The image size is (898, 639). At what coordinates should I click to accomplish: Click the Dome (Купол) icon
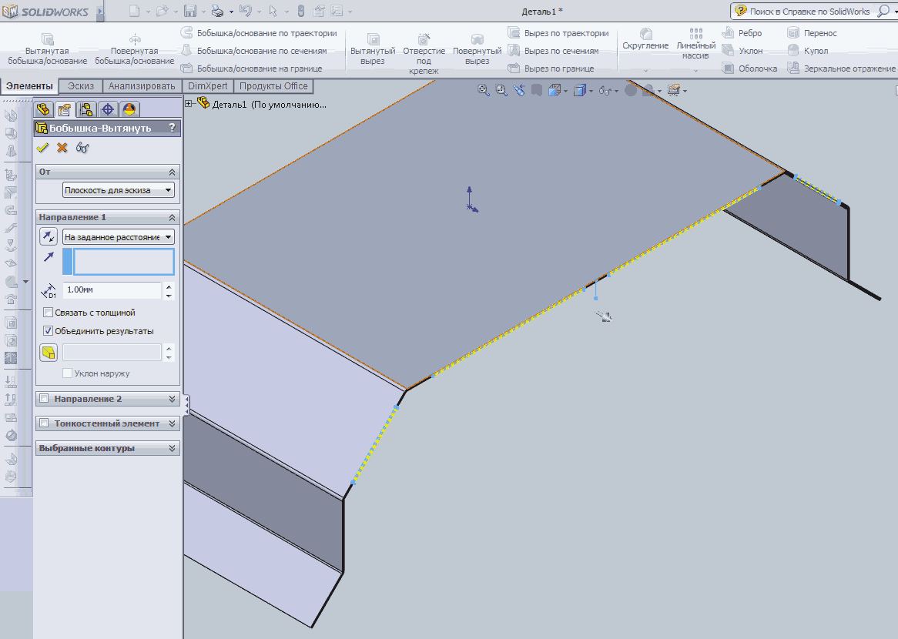[793, 50]
